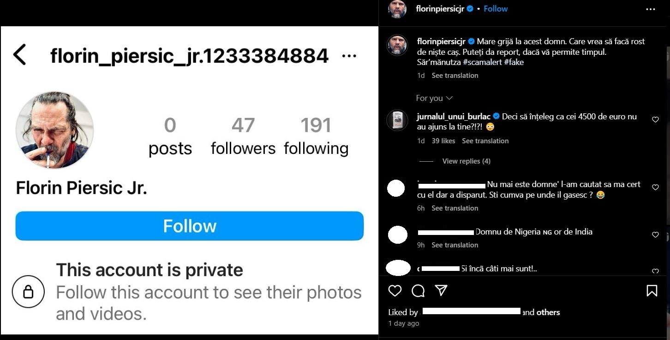Save post with bookmark icon

click(652, 291)
